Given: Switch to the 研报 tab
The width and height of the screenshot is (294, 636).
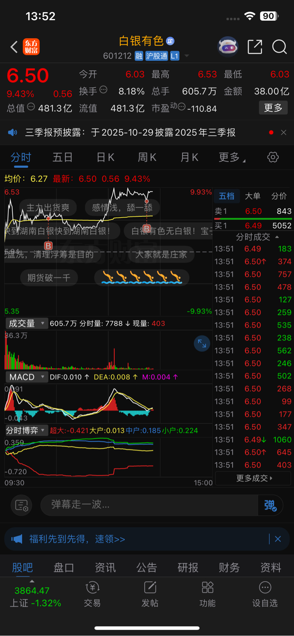Looking at the screenshot, I should pyautogui.click(x=188, y=568).
